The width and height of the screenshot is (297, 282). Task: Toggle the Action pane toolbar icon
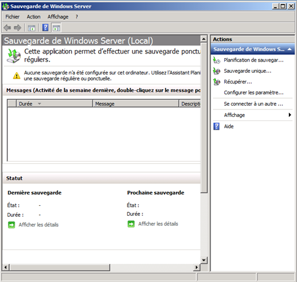pyautogui.click(x=56, y=28)
